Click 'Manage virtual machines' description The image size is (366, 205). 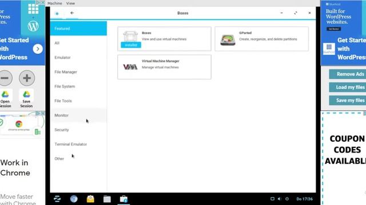pyautogui.click(x=160, y=67)
